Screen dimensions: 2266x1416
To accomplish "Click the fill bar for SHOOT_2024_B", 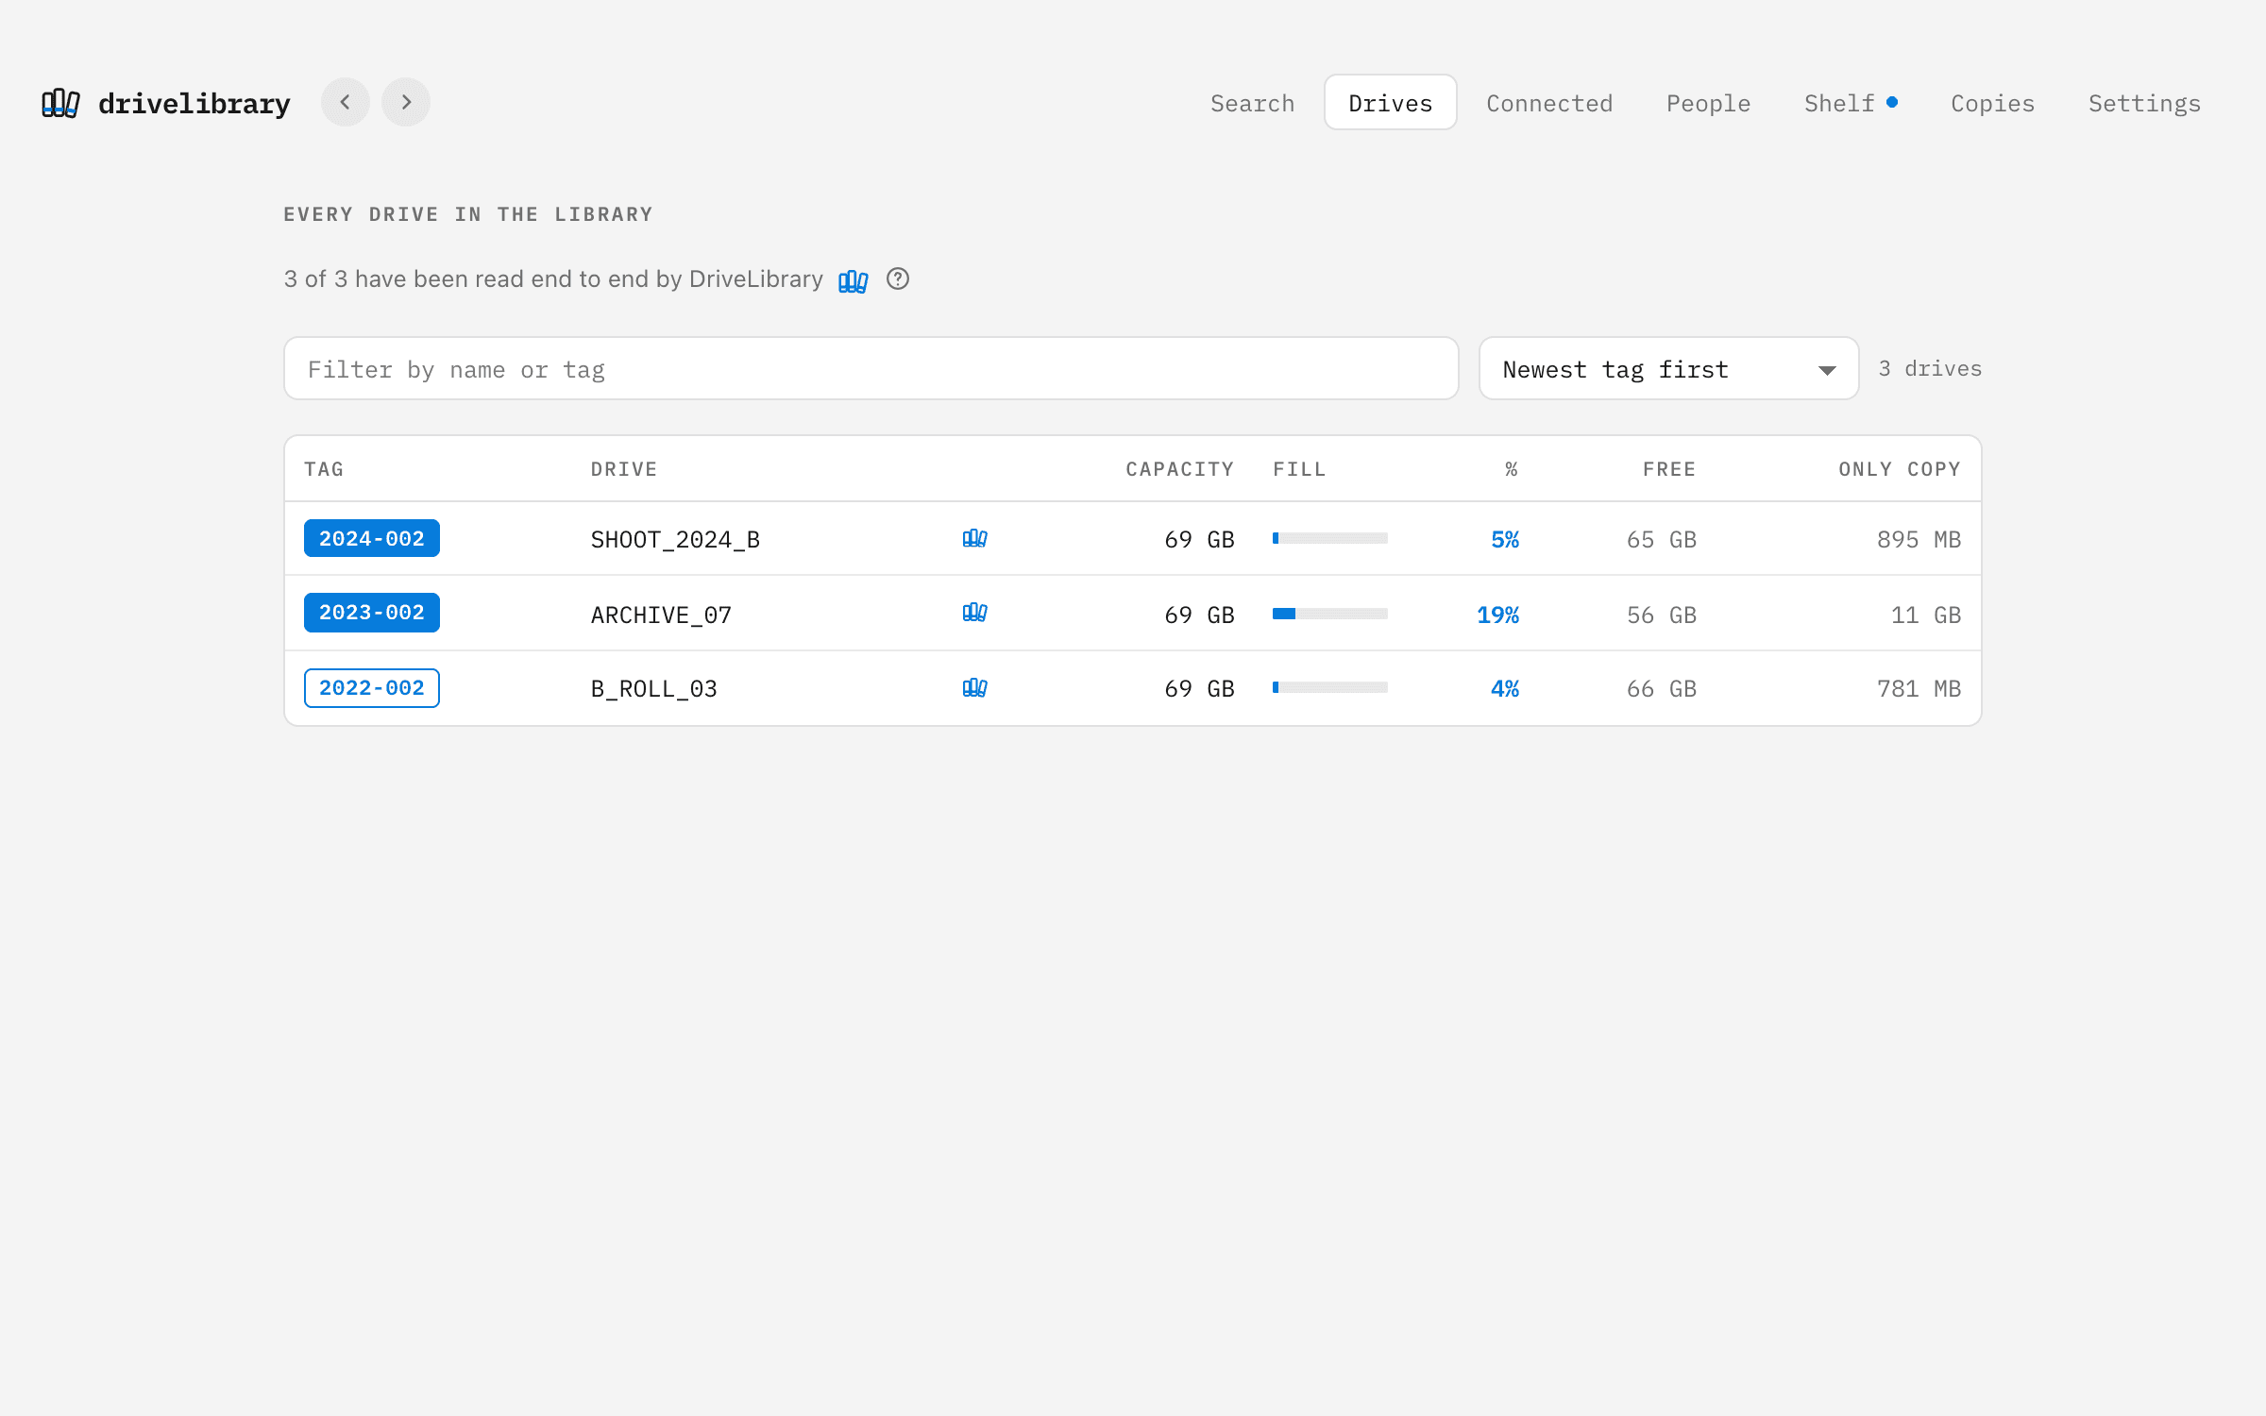I will (x=1330, y=538).
